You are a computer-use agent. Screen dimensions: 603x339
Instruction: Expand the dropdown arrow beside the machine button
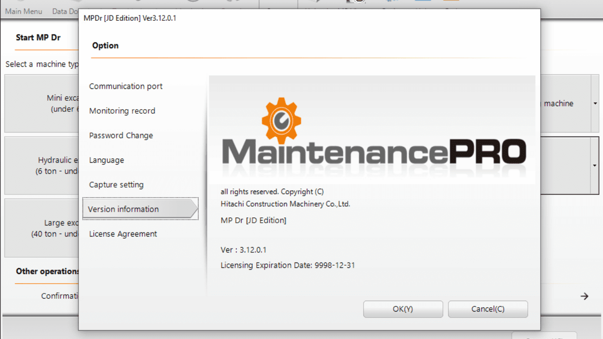[x=595, y=103]
